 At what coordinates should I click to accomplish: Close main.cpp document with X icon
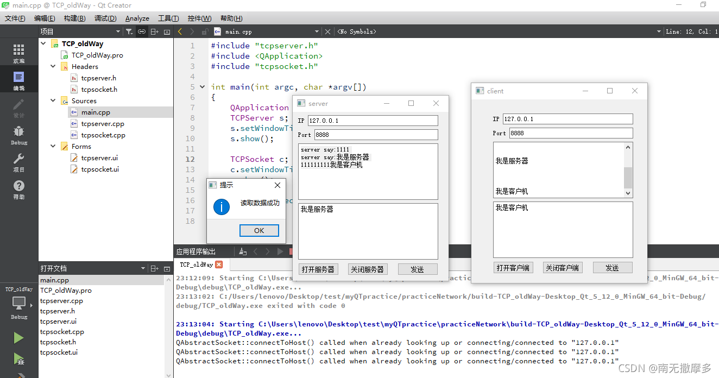pos(327,31)
